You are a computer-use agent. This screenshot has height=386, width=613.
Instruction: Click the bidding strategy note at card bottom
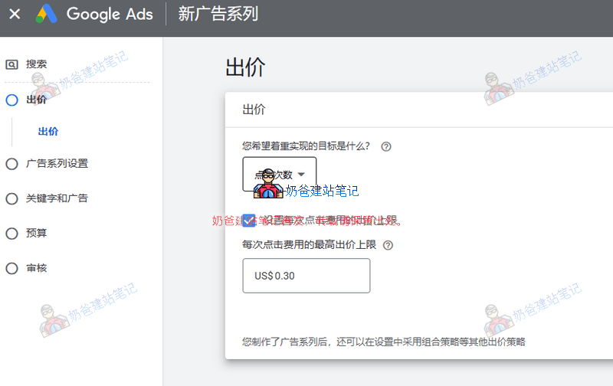[384, 342]
